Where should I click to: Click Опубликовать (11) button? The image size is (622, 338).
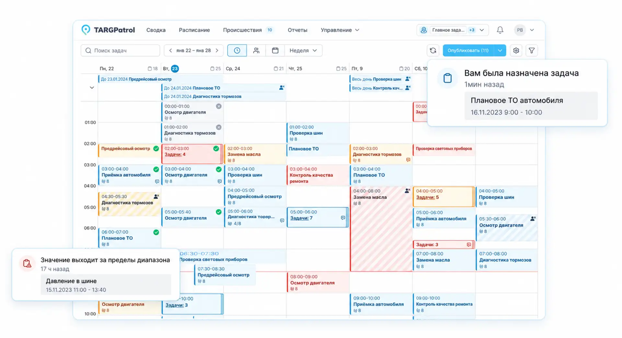point(468,50)
